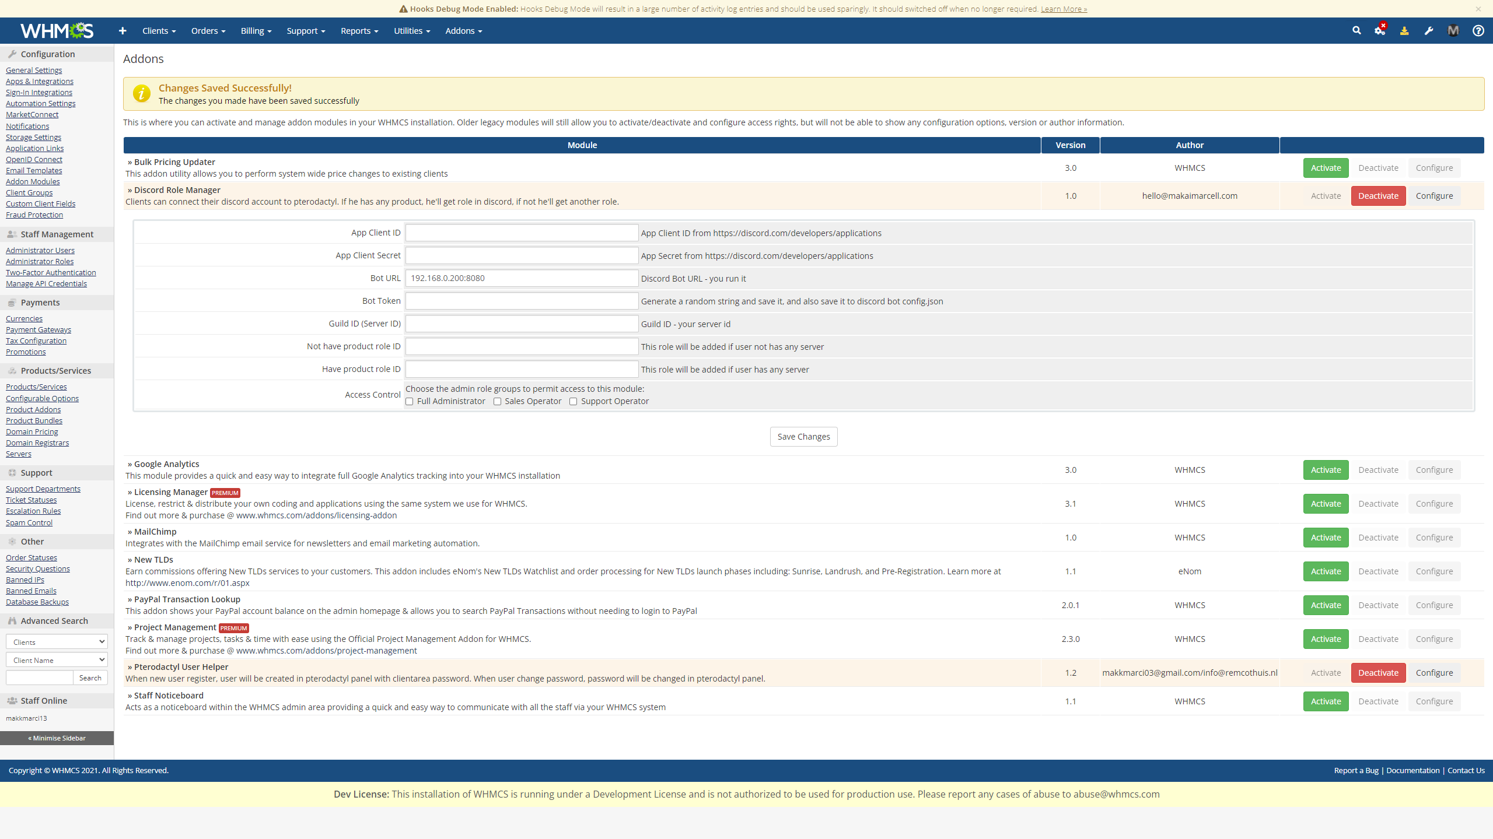Screen dimensions: 1493x839
Task: Open the Reports menu
Action: [x=359, y=31]
